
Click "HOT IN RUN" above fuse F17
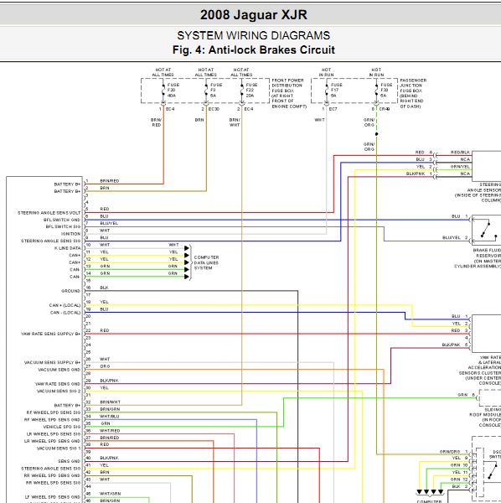click(326, 72)
